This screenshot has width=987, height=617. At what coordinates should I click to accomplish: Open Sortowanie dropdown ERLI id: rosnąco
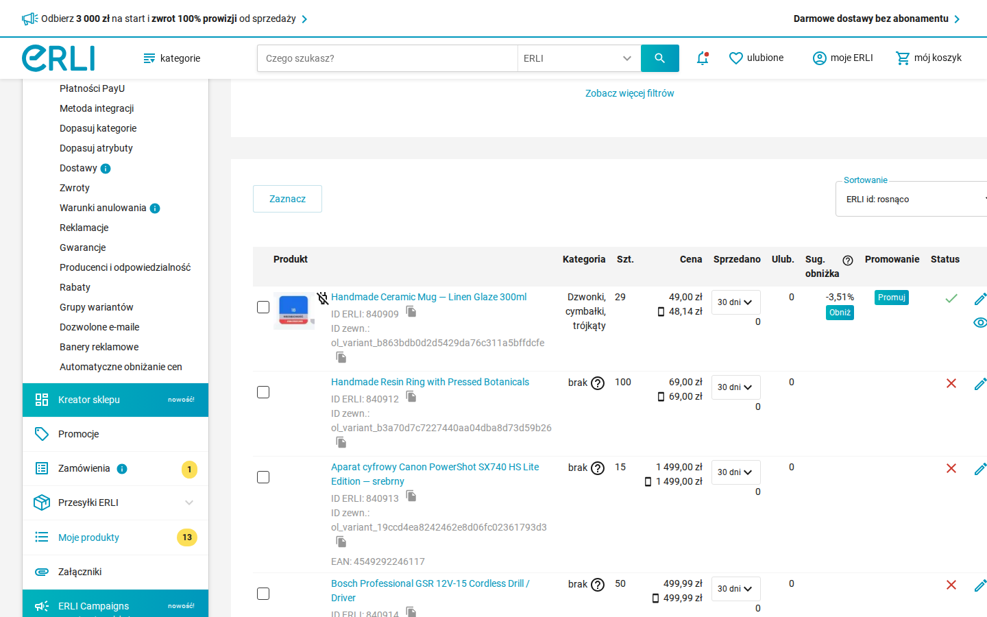(x=912, y=199)
